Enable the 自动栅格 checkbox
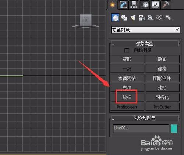This screenshot has height=155, width=184. pos(127,50)
